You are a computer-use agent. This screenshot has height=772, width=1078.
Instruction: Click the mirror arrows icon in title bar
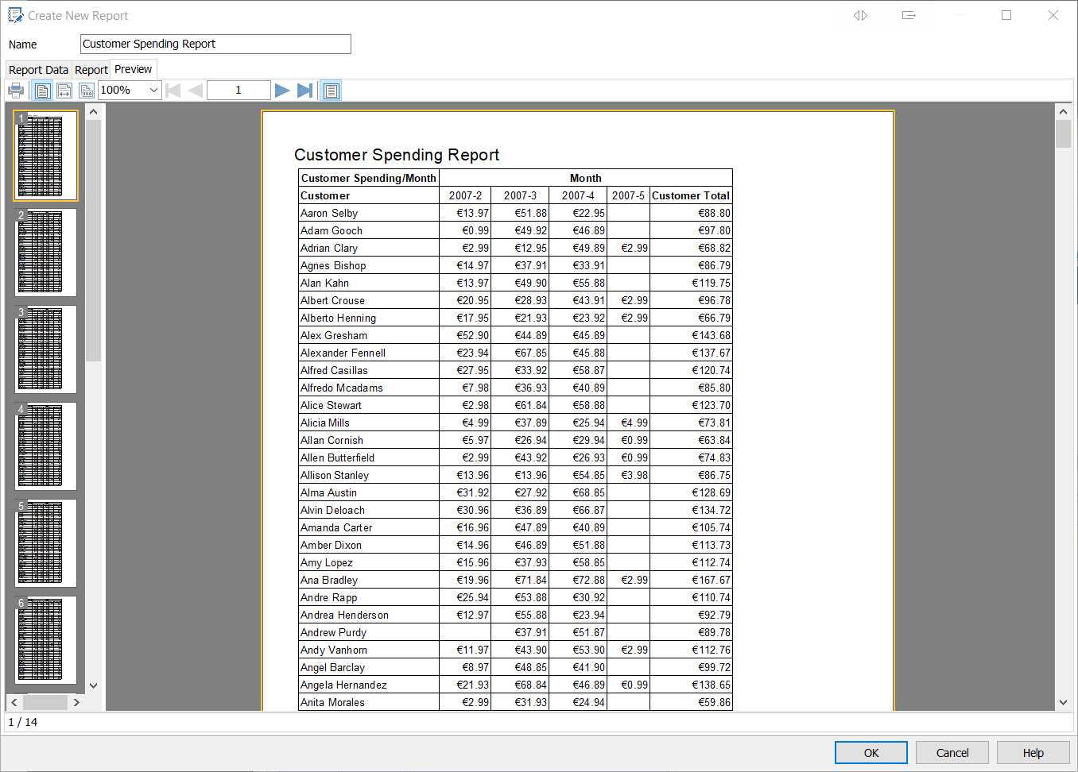click(860, 16)
